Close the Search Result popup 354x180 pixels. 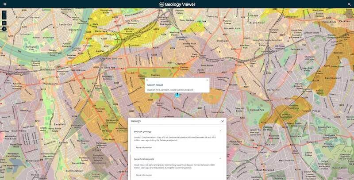point(207,80)
